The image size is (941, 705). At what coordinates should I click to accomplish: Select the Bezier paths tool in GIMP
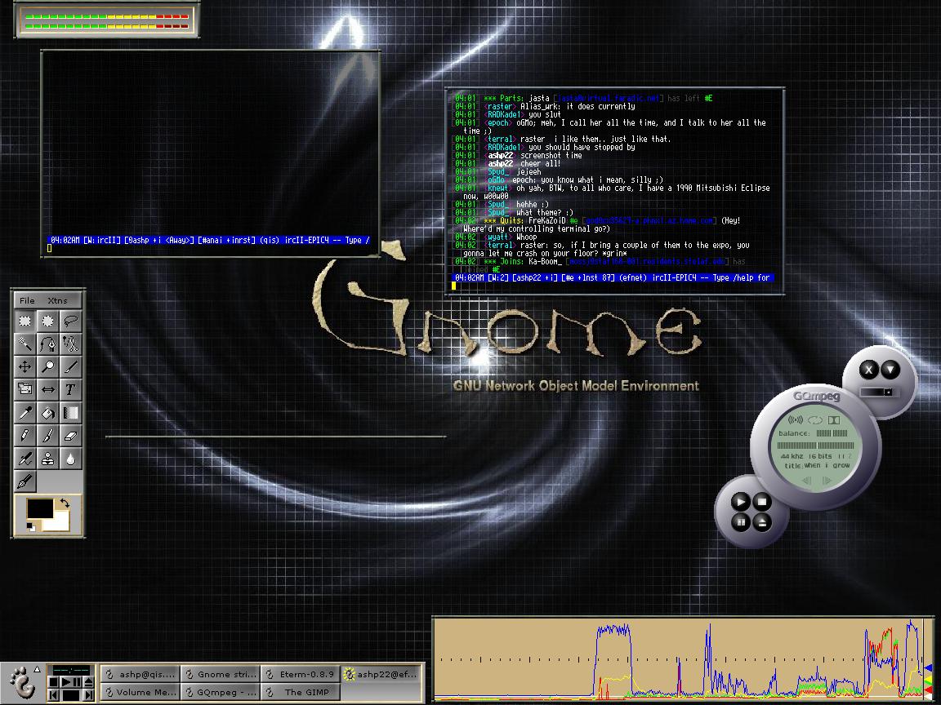47,344
